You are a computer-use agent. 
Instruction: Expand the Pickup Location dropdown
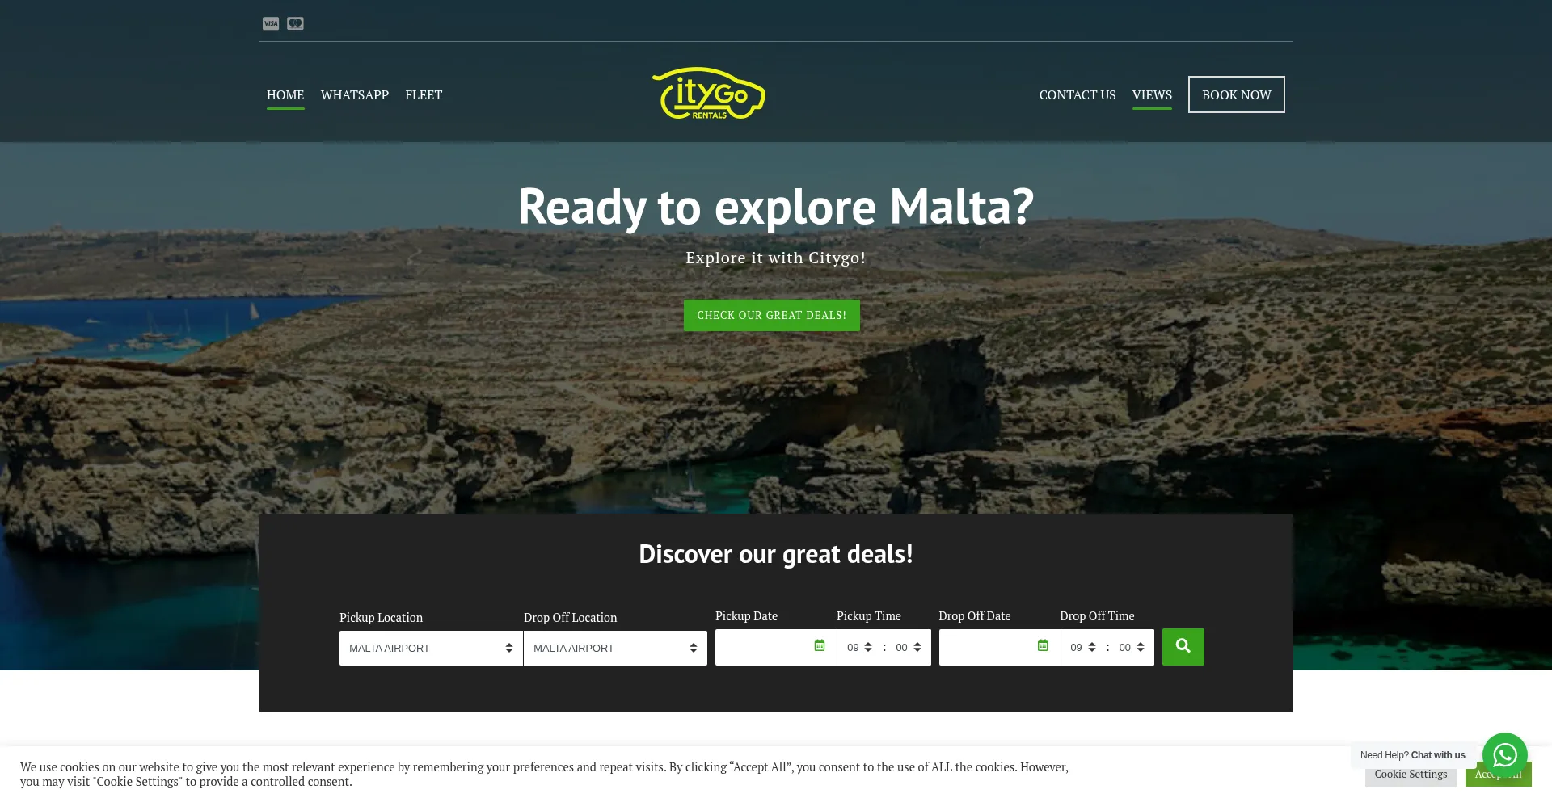tap(431, 648)
